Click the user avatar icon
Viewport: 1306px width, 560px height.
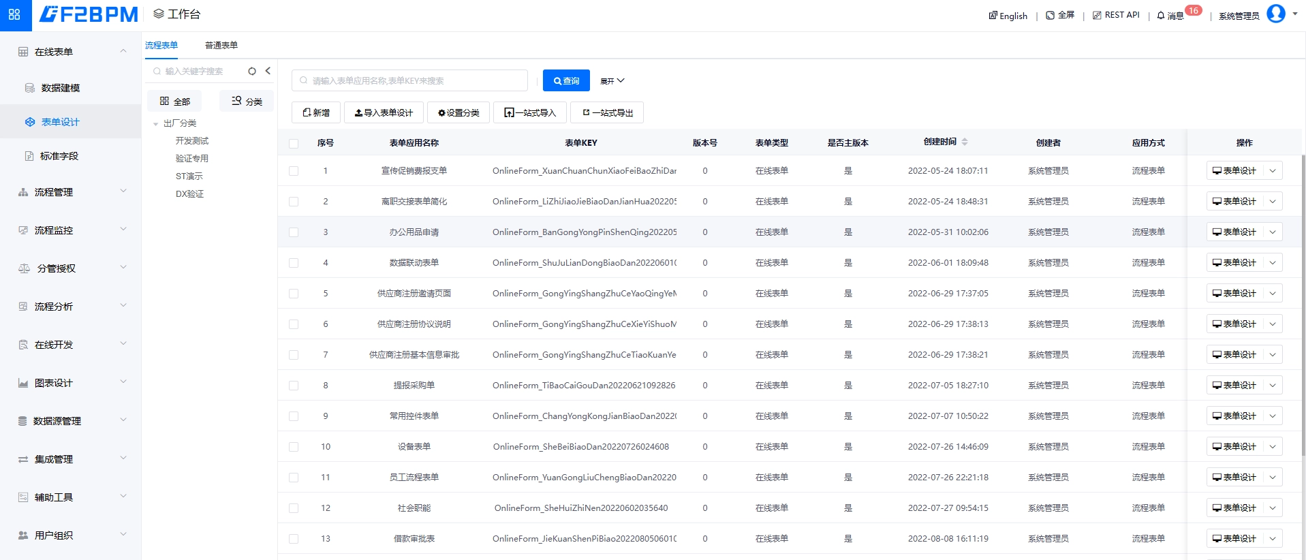(1275, 14)
